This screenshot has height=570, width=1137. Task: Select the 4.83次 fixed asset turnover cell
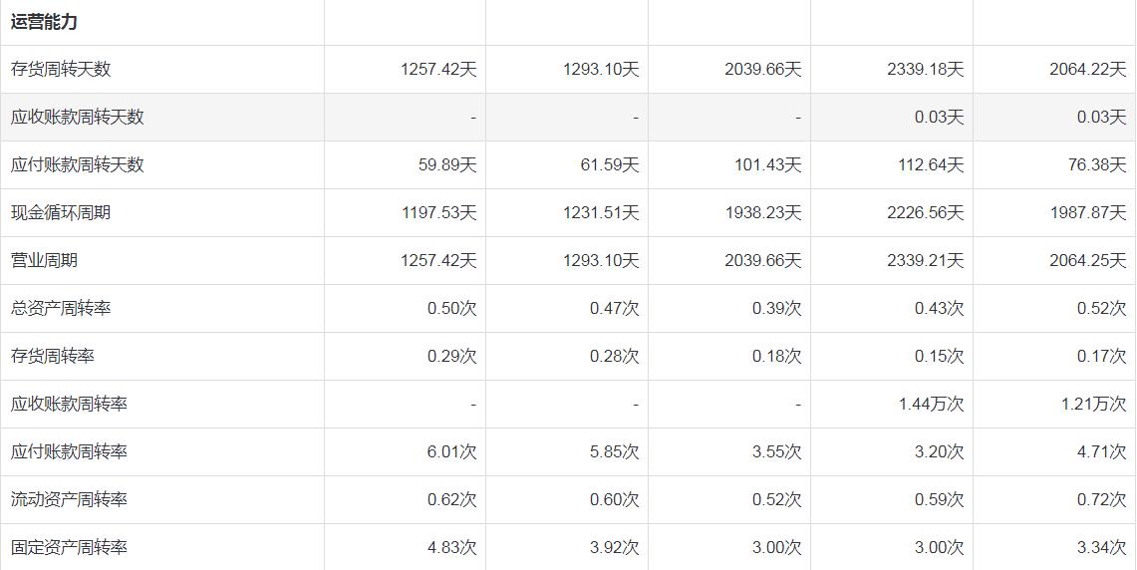(451, 547)
